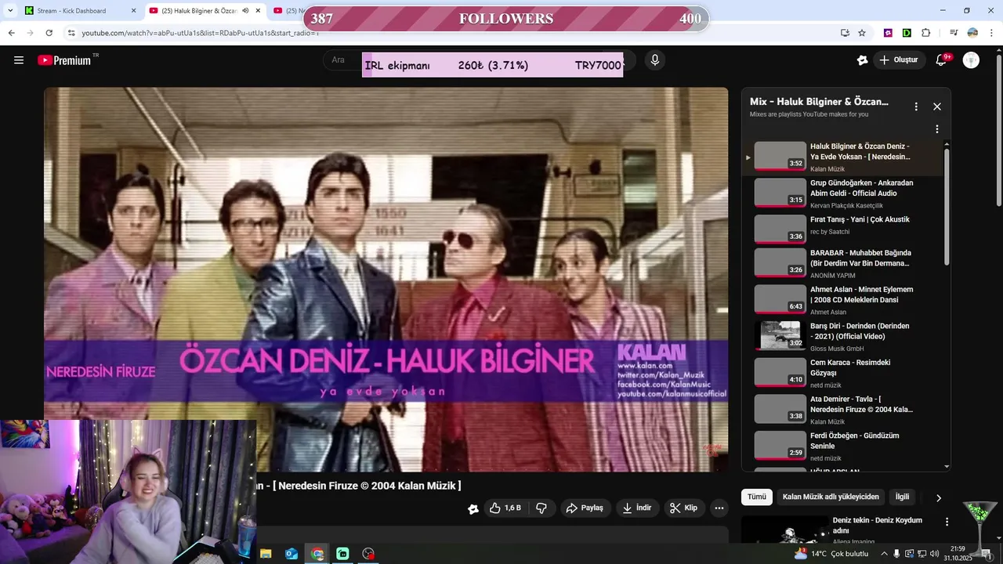The width and height of the screenshot is (1003, 564).
Task: Open options for Deniz tekin - Deniz Koydum adını
Action: (947, 522)
